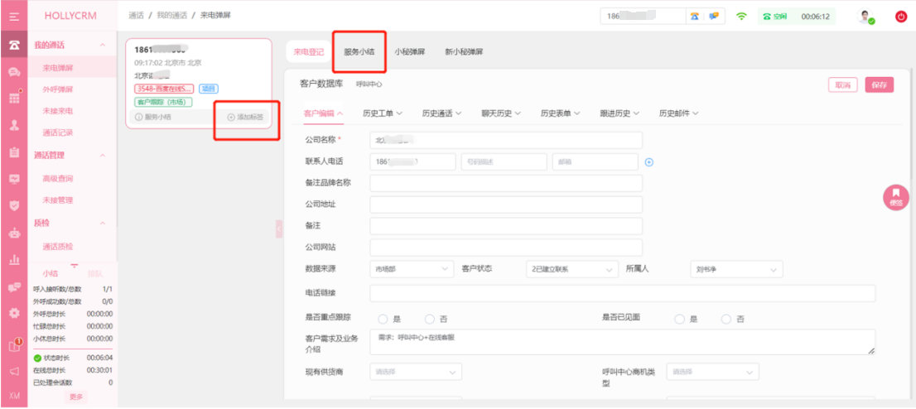
Task: Click 服务小结 on the call card
Action: (153, 117)
